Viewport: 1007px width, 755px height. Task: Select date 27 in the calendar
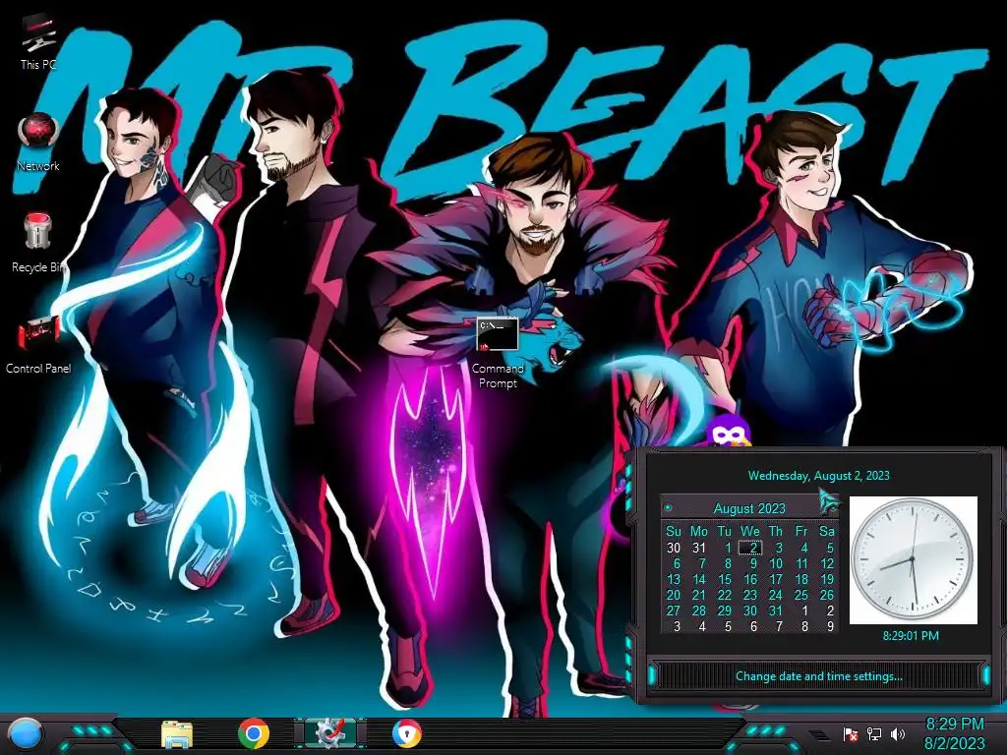pyautogui.click(x=673, y=610)
